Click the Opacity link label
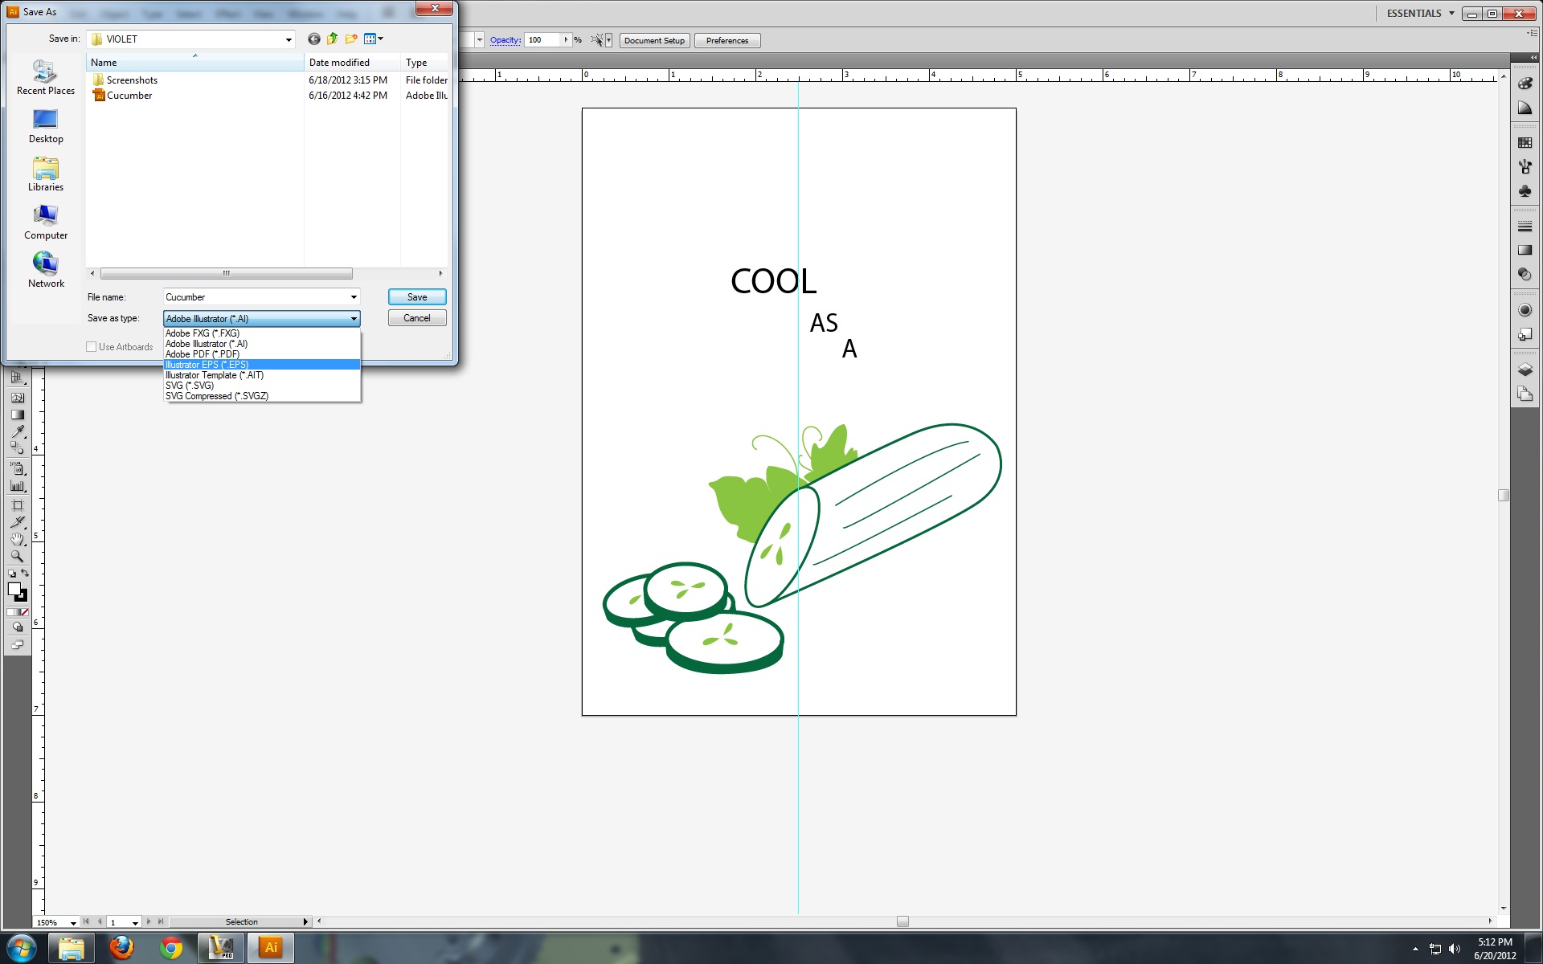The height and width of the screenshot is (964, 1543). point(505,40)
